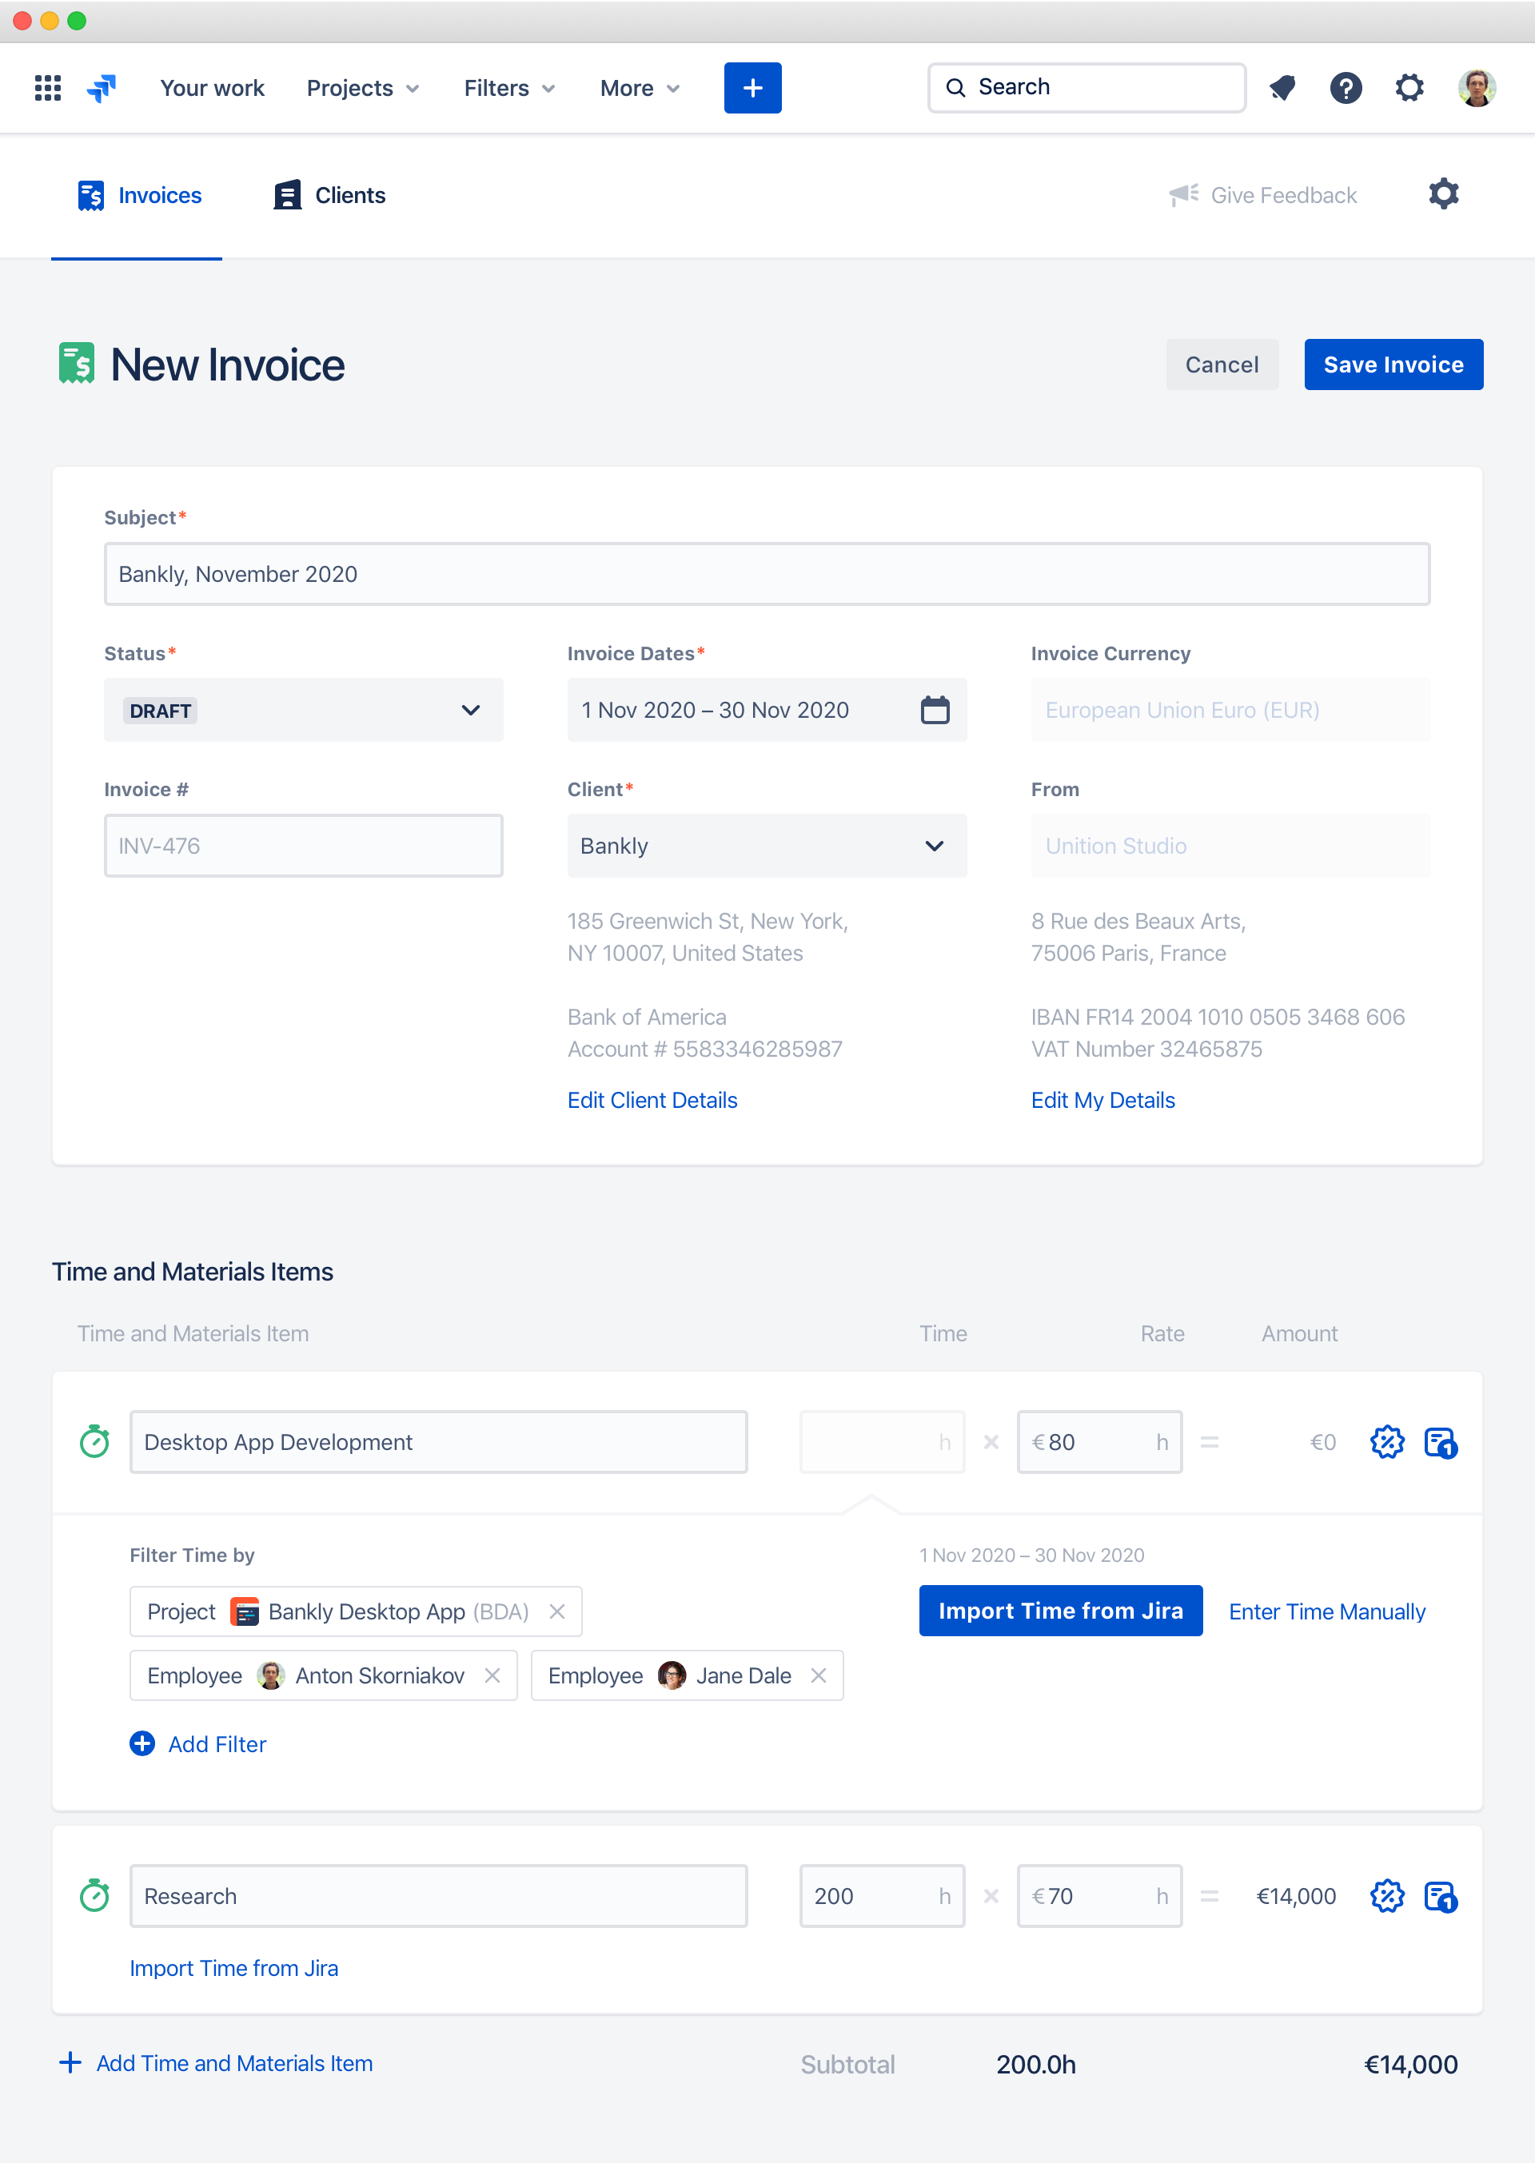
Task: Click the From Unition Studio field
Action: tap(1230, 846)
